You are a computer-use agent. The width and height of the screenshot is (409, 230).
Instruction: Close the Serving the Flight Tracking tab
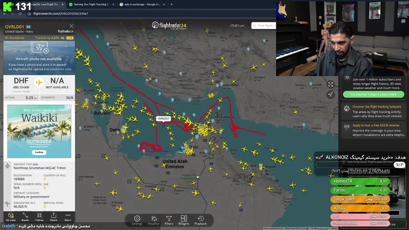[113, 4]
